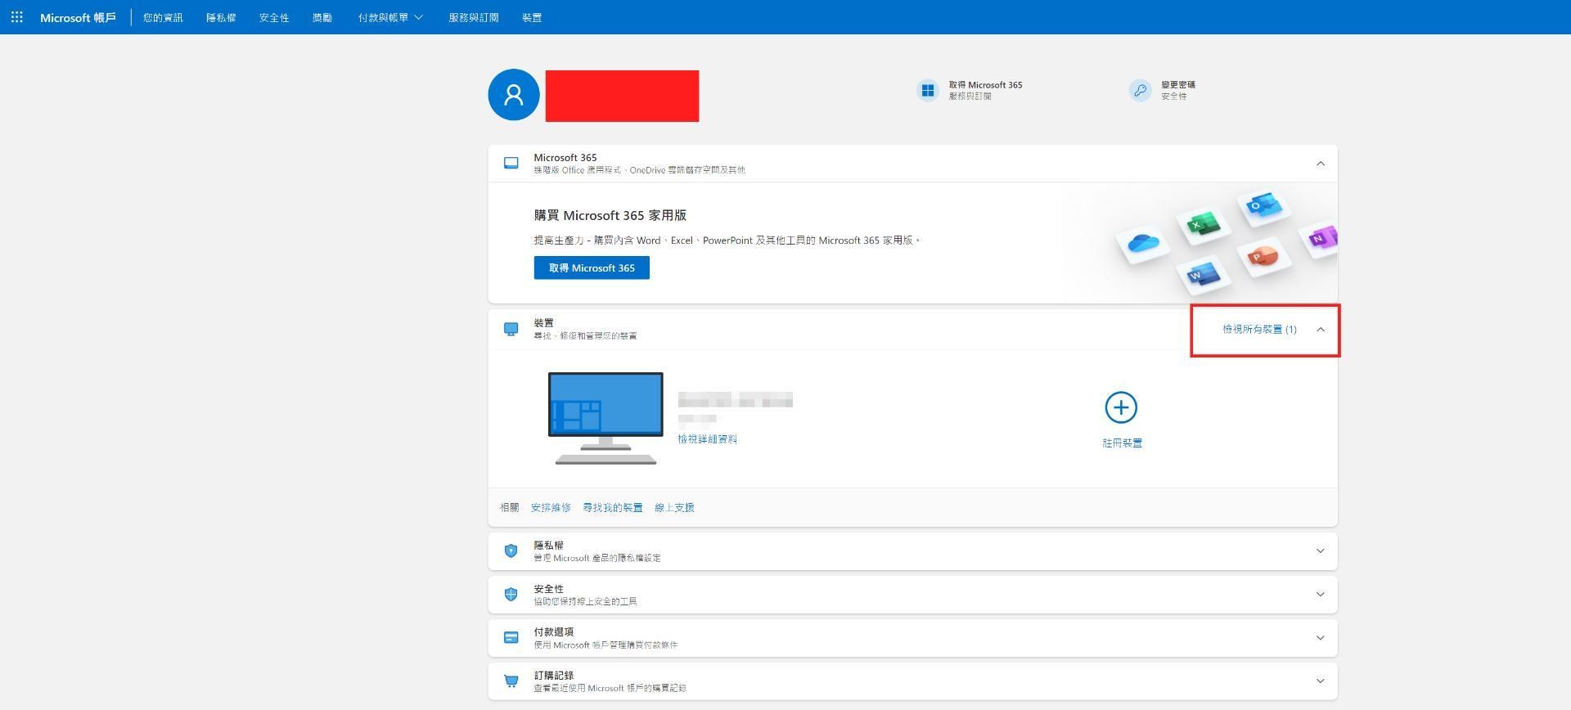
Task: Collapse the 裝置 section chevron
Action: 1320,330
